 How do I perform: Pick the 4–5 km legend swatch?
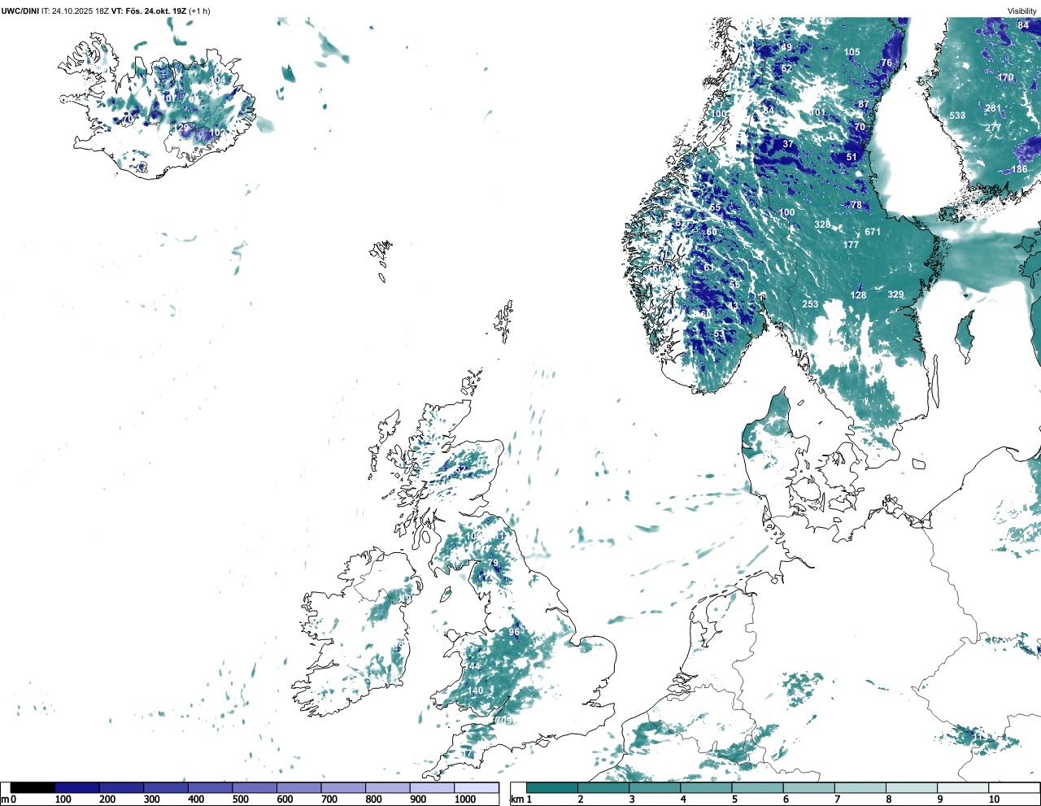click(706, 787)
